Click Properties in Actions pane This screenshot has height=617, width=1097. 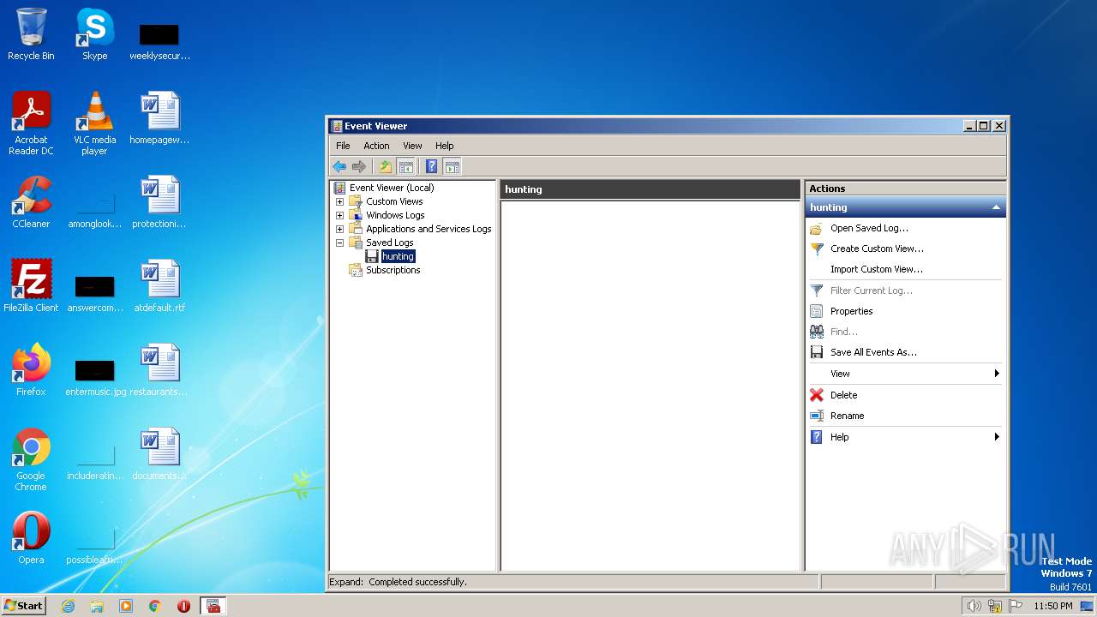(851, 311)
